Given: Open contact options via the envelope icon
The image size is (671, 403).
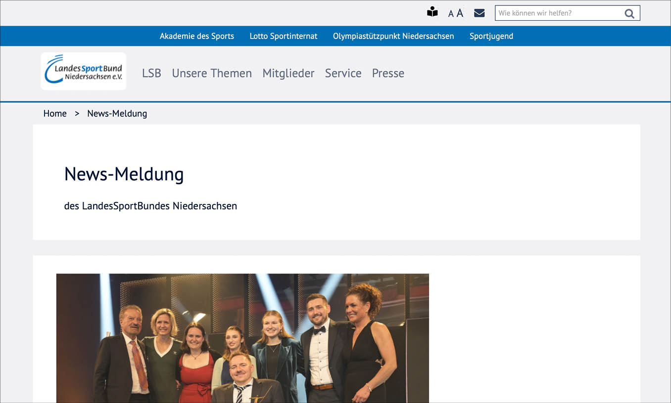Looking at the screenshot, I should (x=479, y=12).
